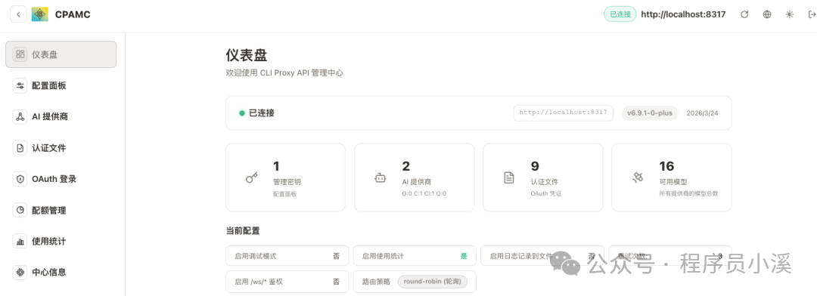The height and width of the screenshot is (296, 817).
Task: Click the http://localhost:8317 header address
Action: click(683, 14)
